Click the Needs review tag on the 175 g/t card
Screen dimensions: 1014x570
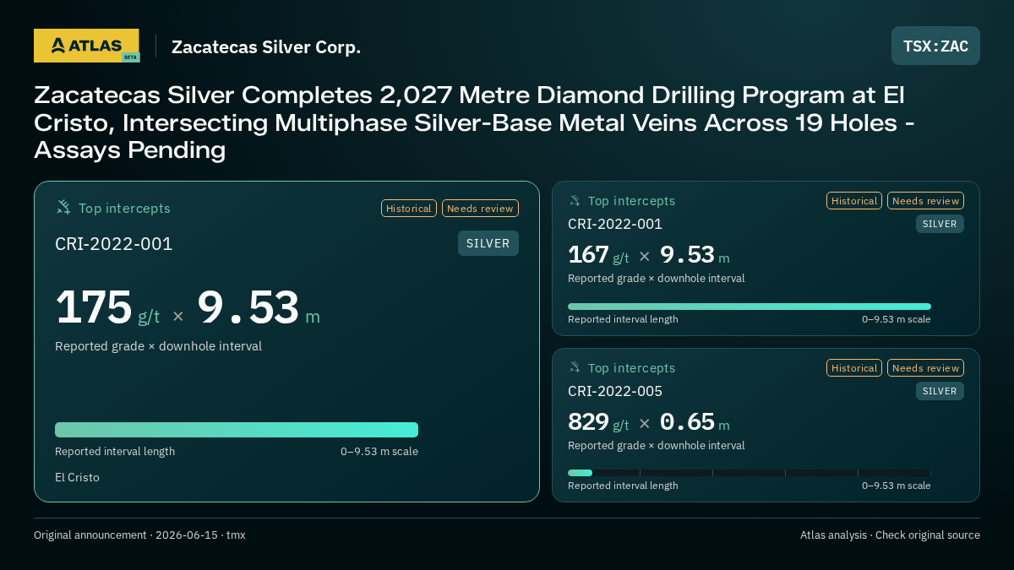[480, 208]
